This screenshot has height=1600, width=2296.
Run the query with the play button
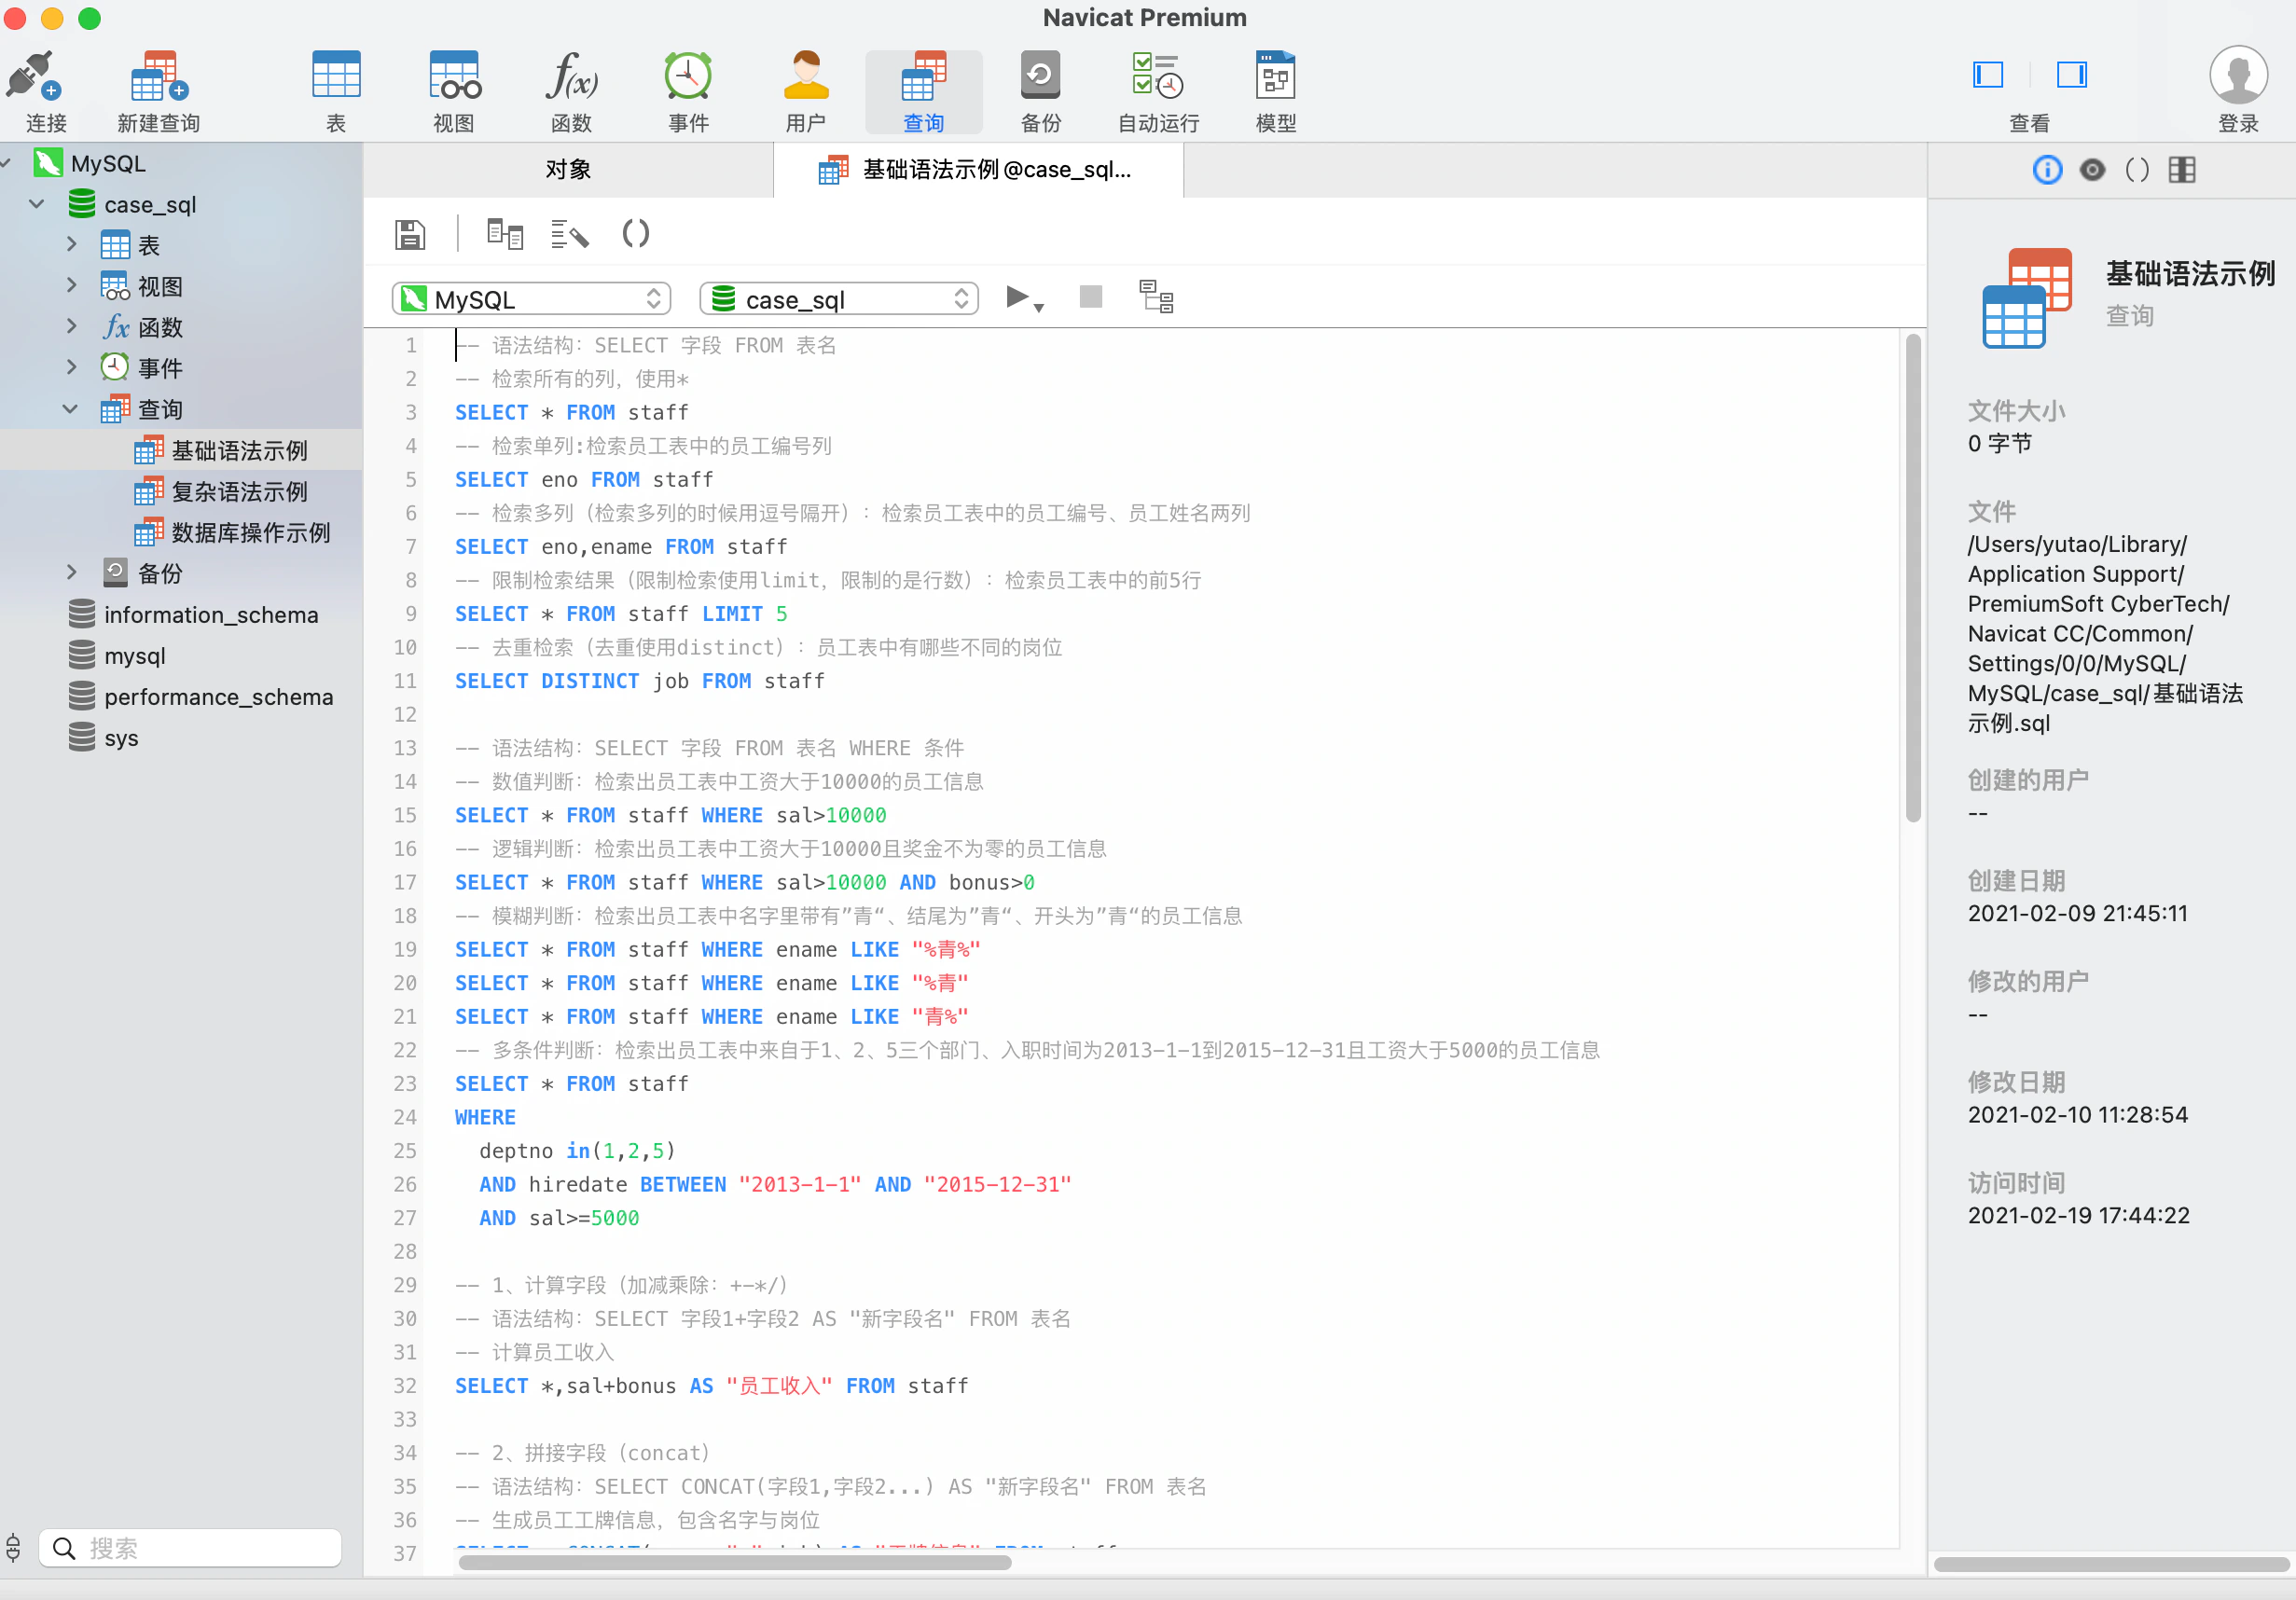[x=1017, y=297]
